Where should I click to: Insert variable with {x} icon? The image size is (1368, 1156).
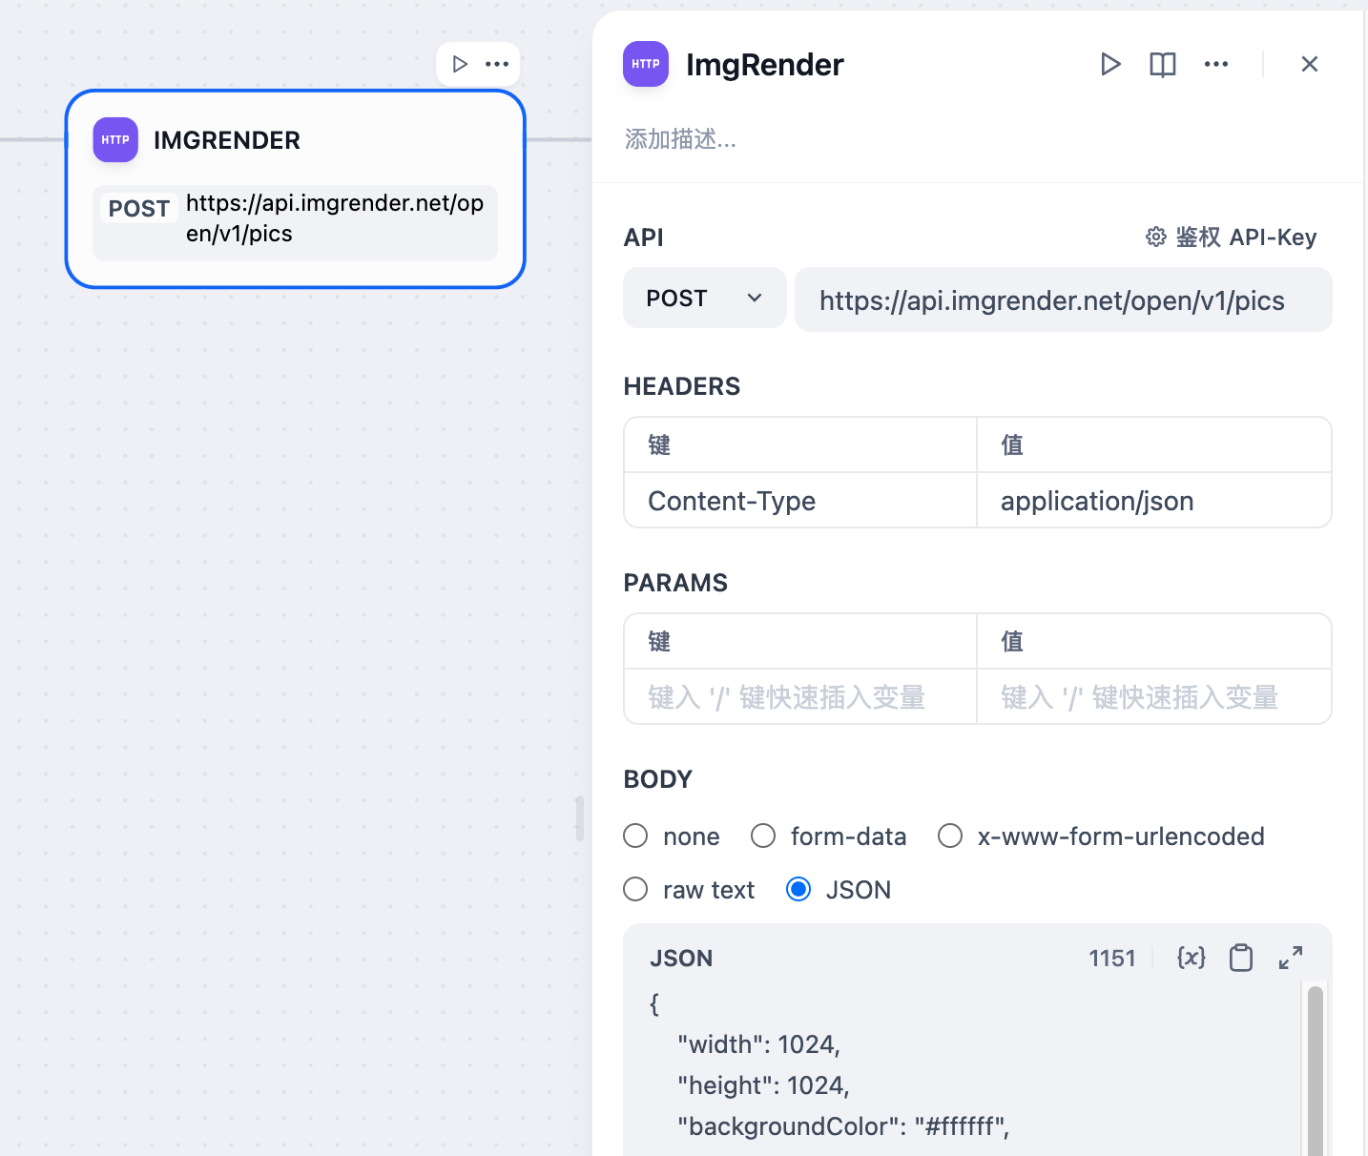1192,958
